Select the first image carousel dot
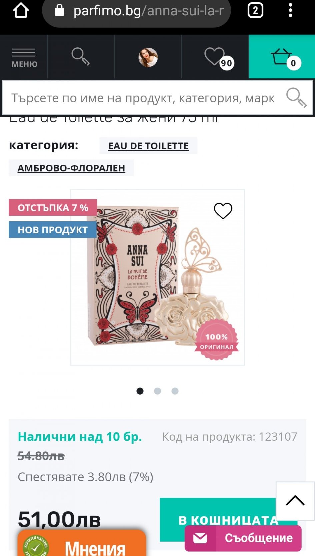Screen dimensions: 315x556 140,391
